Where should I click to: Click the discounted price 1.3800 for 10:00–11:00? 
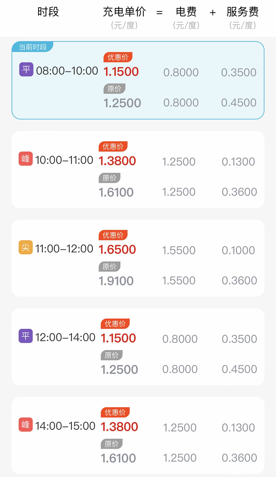[x=117, y=161]
